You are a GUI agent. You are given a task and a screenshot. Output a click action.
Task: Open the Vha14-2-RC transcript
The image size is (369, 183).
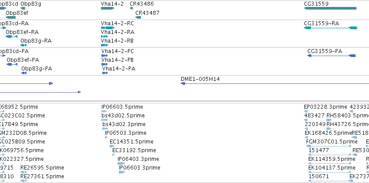coord(108,28)
